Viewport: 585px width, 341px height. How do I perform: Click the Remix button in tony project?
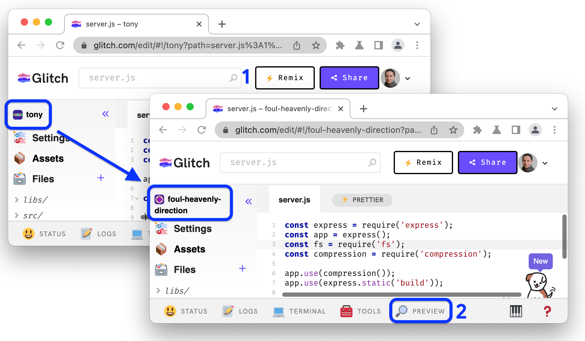click(x=284, y=77)
